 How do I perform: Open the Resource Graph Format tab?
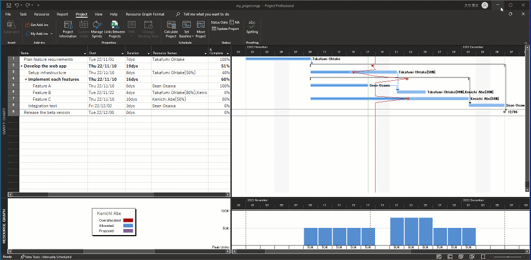click(x=145, y=14)
